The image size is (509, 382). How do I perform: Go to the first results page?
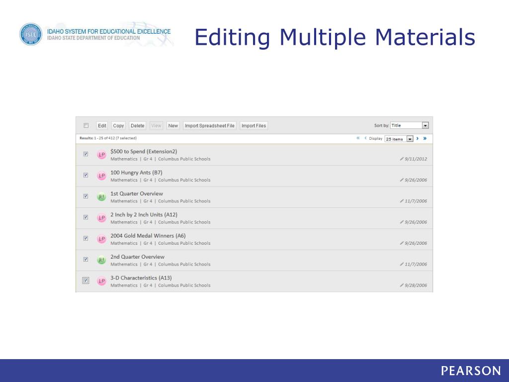click(x=358, y=138)
